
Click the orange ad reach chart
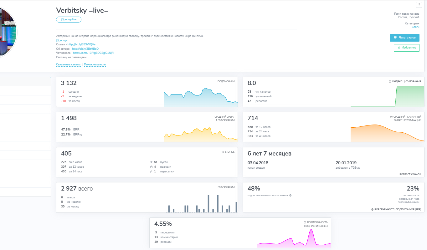coord(387,133)
